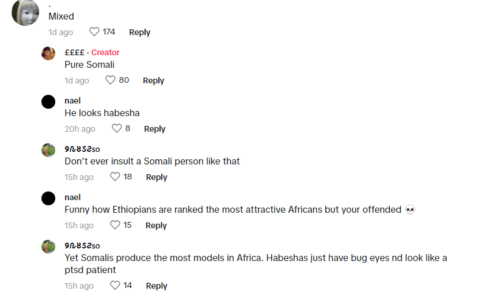Reply to the "Mixed" comment
487x299 pixels.
pos(140,32)
